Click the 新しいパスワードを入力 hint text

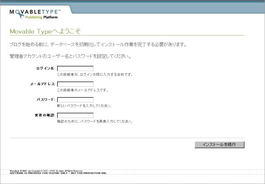click(84, 106)
